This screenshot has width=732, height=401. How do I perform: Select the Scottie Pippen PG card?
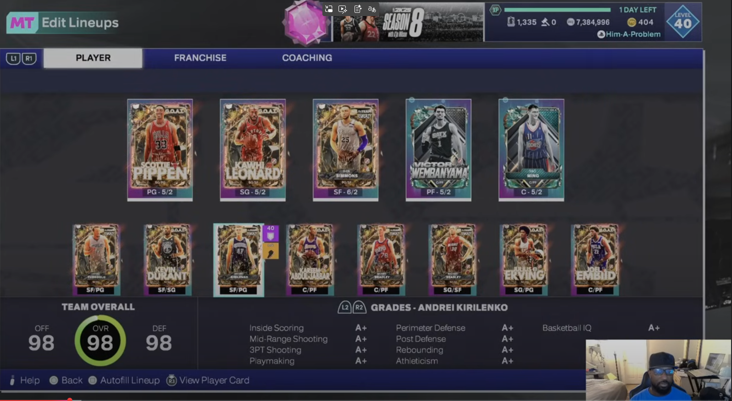pos(160,150)
